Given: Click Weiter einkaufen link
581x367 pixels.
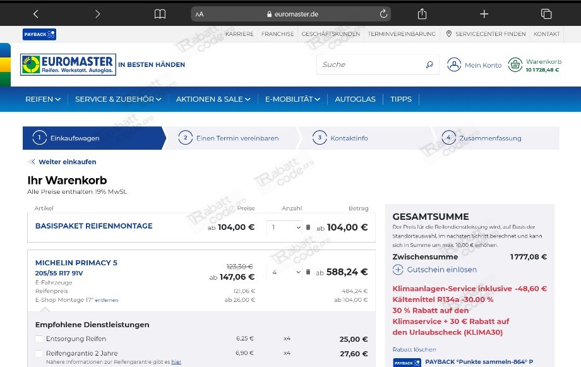Looking at the screenshot, I should tap(68, 162).
